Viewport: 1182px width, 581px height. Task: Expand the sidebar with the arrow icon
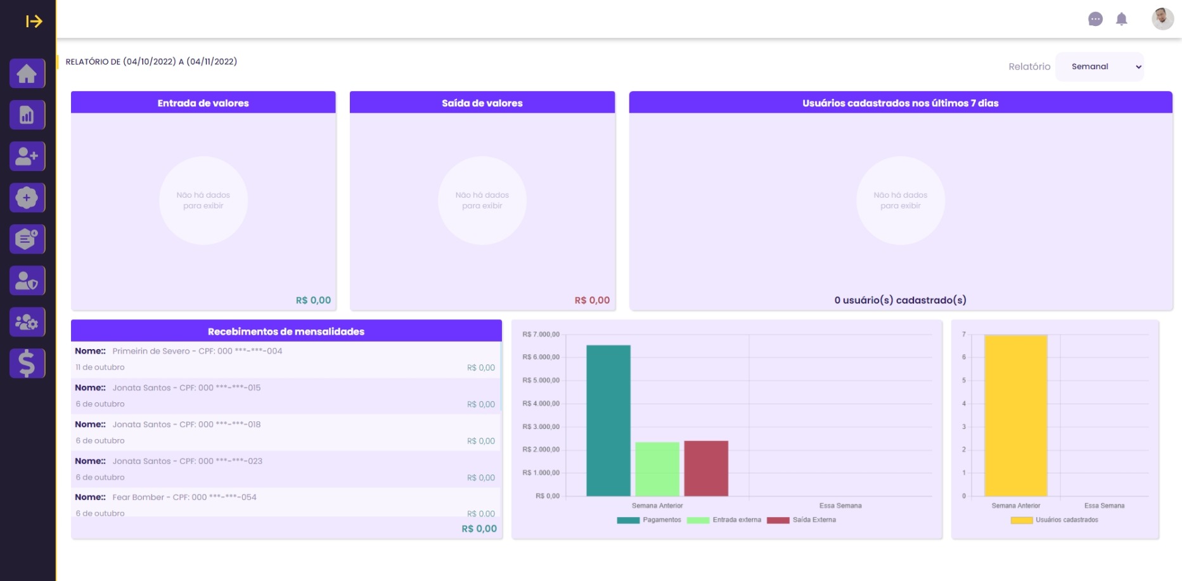(x=34, y=22)
